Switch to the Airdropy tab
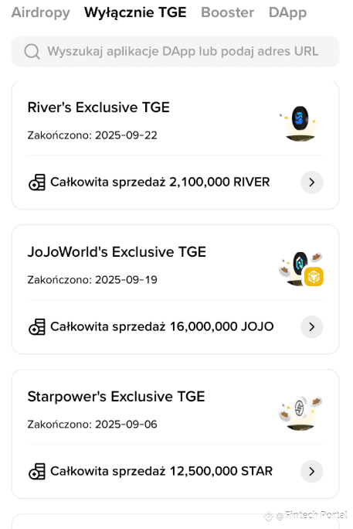This screenshot has width=353, height=529. tap(41, 12)
